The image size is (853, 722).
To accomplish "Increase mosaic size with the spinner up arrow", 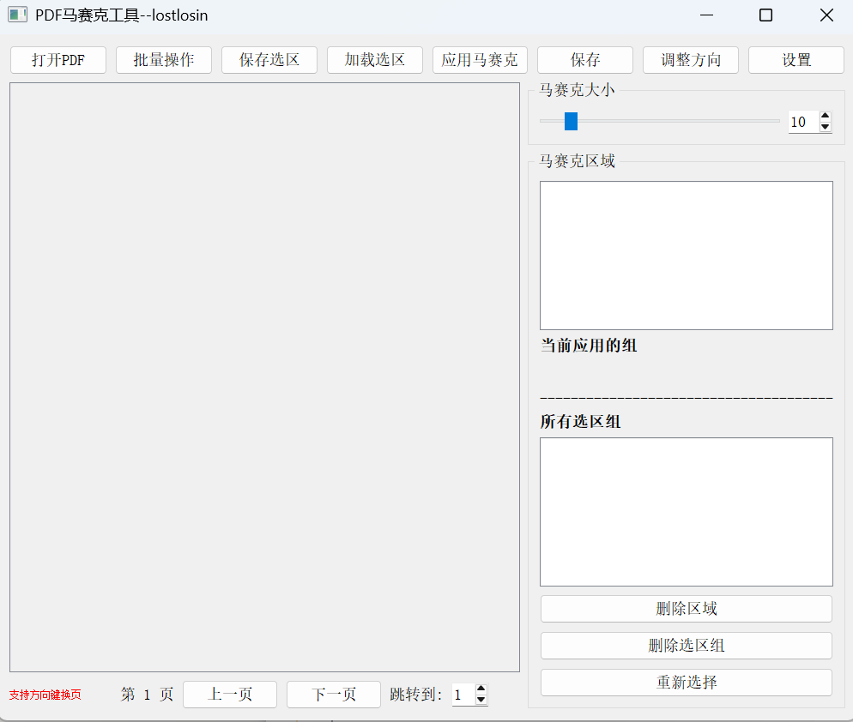I will [825, 117].
